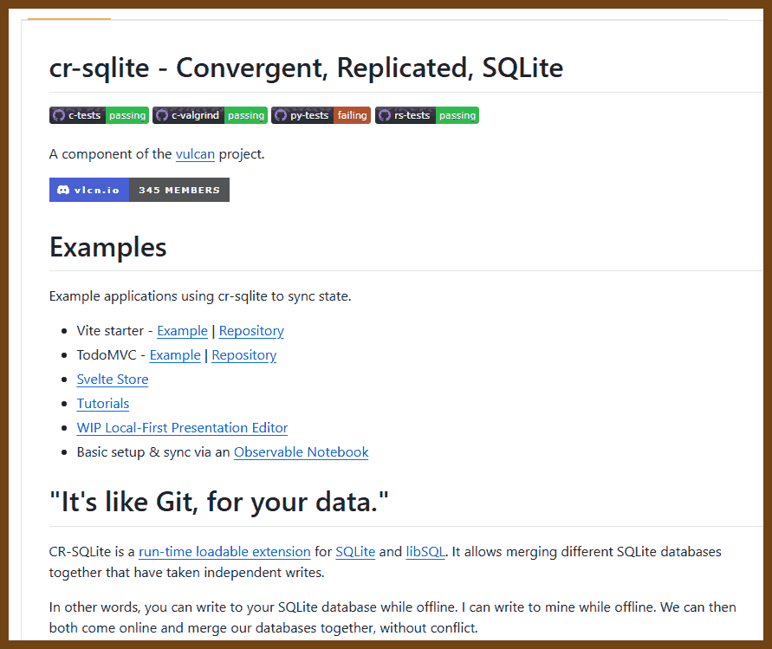Open the TodoMVC Example link
Screen dimensions: 772x649
click(175, 355)
